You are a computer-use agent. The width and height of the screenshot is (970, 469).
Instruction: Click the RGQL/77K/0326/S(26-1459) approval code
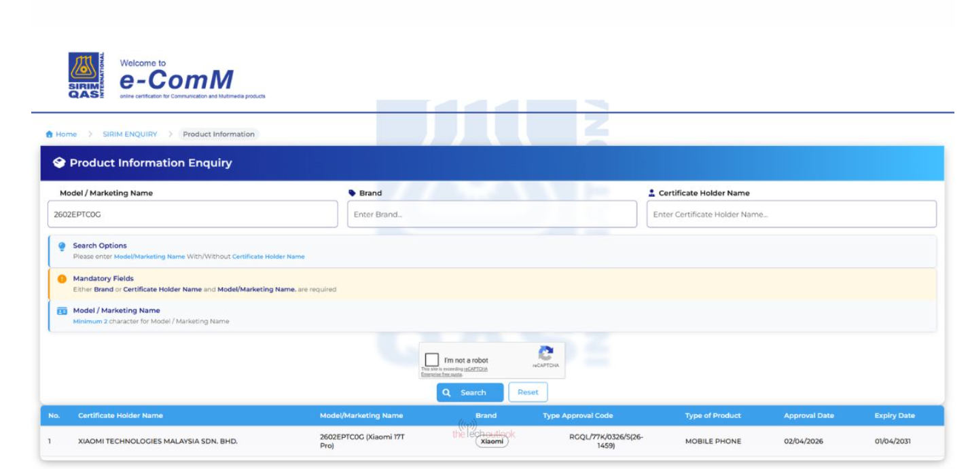(x=607, y=441)
